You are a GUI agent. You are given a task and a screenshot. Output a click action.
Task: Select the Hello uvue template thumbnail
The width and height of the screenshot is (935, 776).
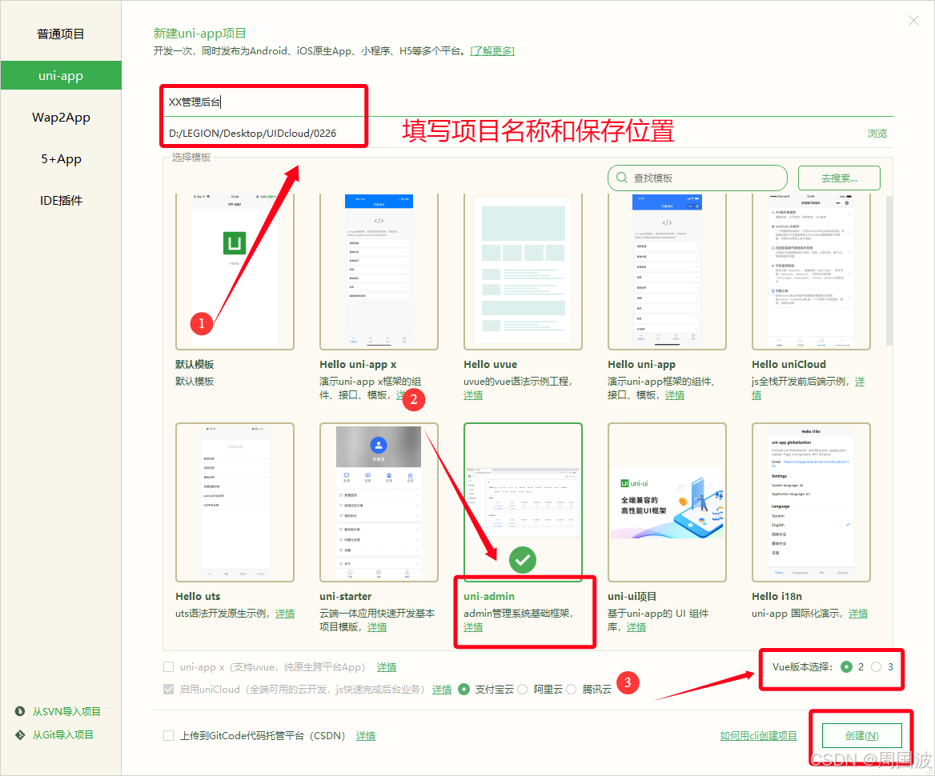click(523, 271)
